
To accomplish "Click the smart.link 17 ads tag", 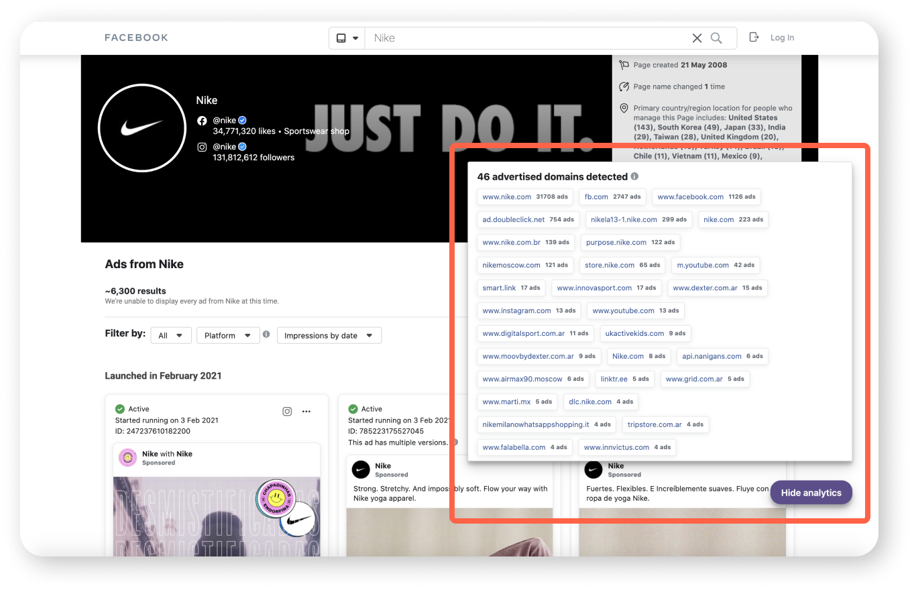I will tap(511, 288).
